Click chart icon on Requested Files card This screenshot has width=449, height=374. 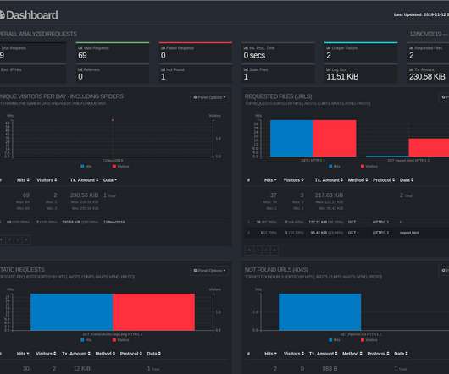[411, 48]
